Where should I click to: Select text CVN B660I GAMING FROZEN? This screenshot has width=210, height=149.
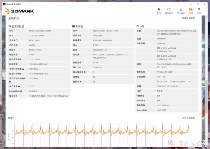pos(169,34)
